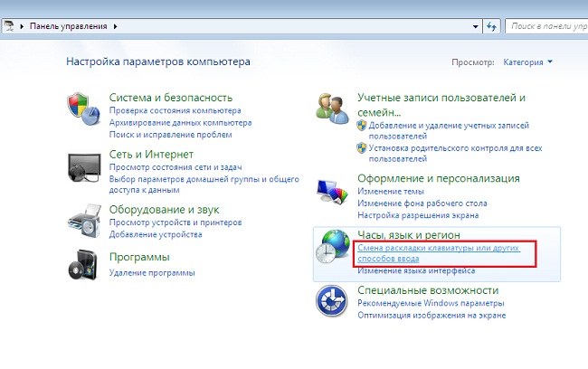Click Добавление и удаление учетных записей link
The image size is (588, 369).
(x=449, y=130)
